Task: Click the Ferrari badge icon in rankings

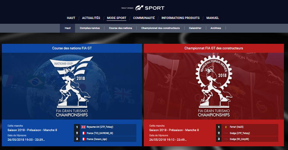Action: pyautogui.click(x=226, y=127)
